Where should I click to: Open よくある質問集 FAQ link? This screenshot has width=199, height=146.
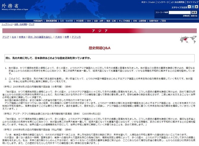point(178,2)
